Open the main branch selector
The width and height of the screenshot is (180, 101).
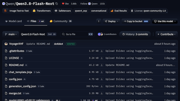coord(11,34)
